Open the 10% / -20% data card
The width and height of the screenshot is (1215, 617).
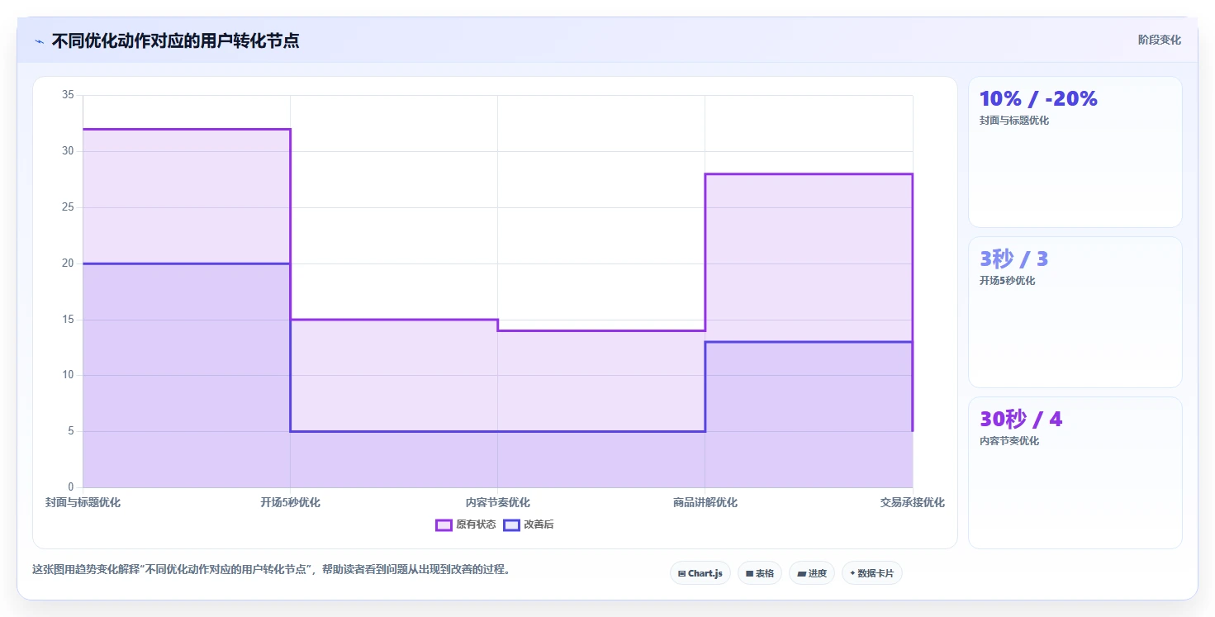tap(1075, 152)
